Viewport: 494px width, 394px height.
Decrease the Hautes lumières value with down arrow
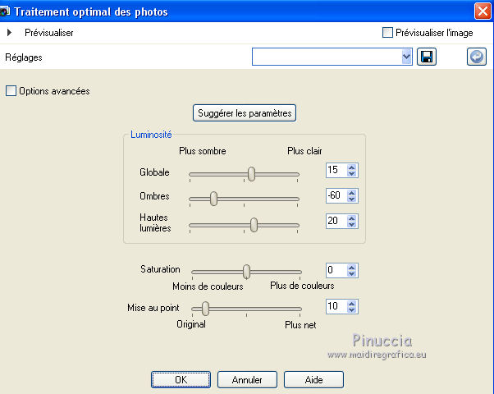(352, 225)
